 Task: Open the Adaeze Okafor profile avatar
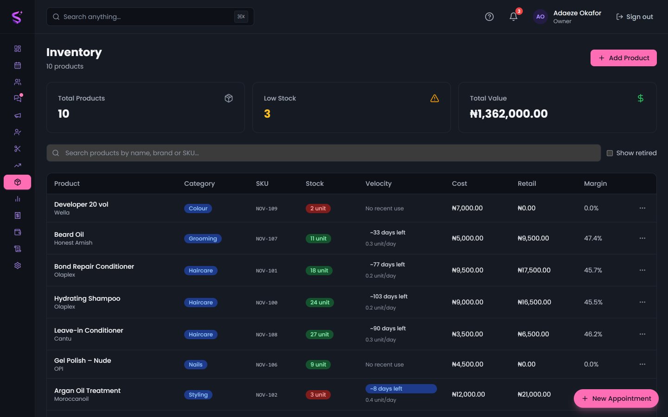click(540, 17)
